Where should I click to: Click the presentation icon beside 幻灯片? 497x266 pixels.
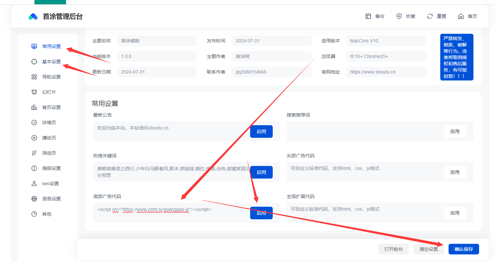pyautogui.click(x=34, y=92)
